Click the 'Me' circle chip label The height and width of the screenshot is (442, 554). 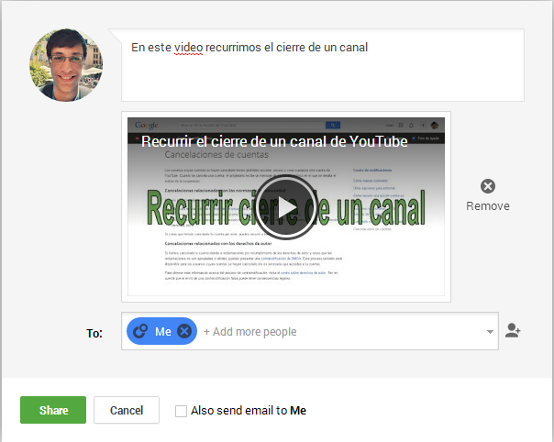163,331
